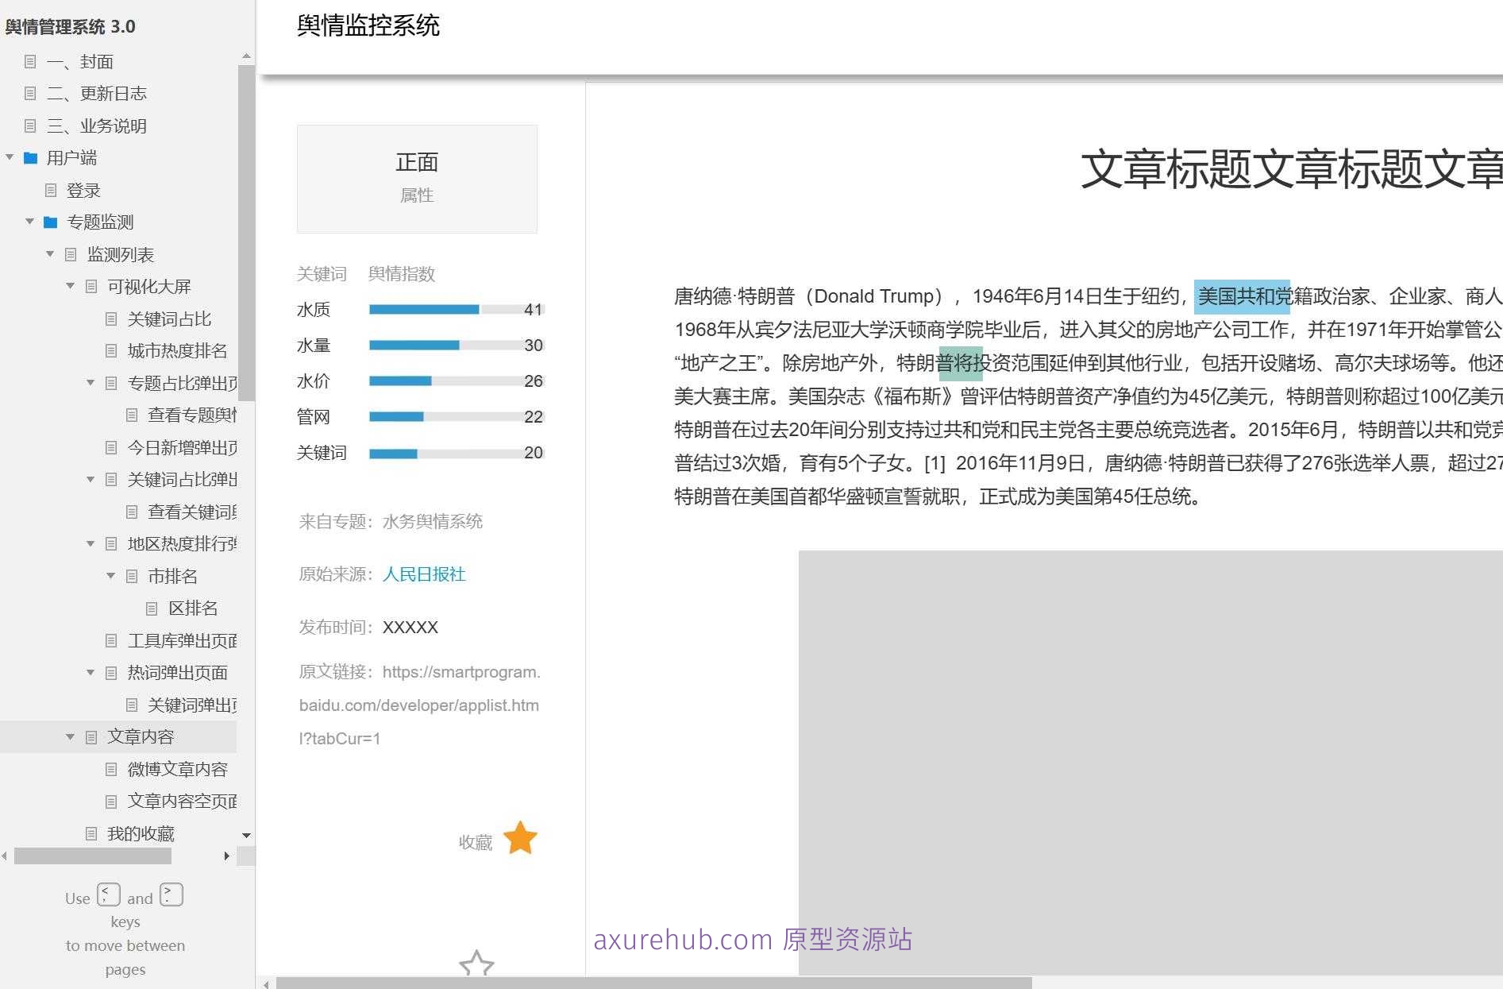Screen dimensions: 1503x989
Task: Click the orange favorite star icon
Action: point(520,838)
